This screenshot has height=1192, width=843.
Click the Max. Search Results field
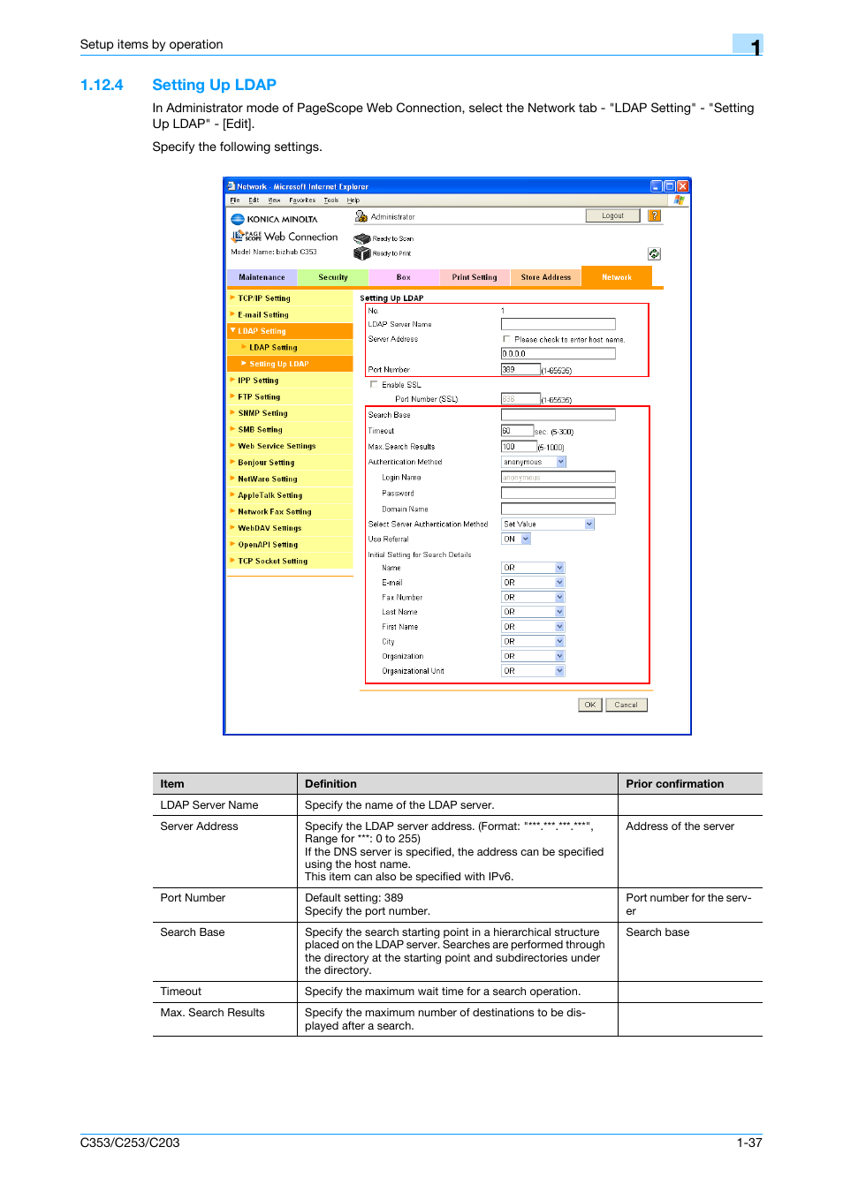519,446
